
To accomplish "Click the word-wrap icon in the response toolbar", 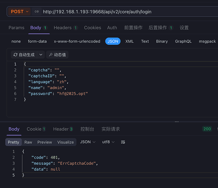I will coord(123,142).
